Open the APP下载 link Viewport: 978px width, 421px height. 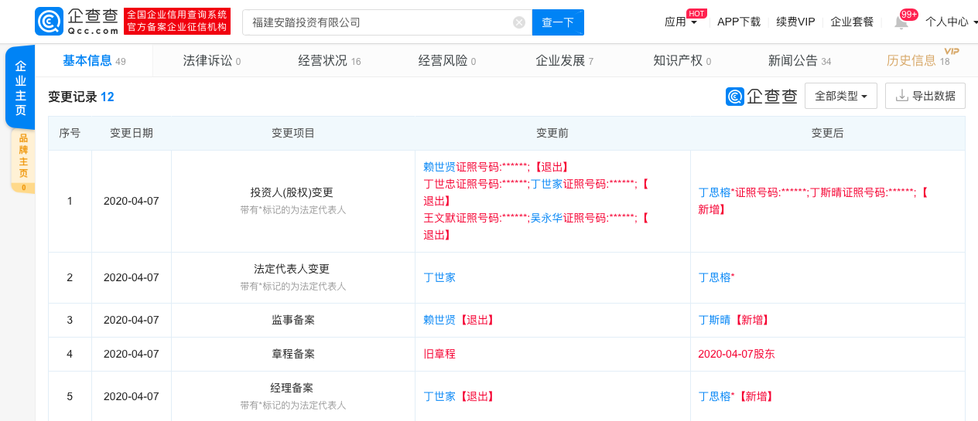pyautogui.click(x=739, y=22)
